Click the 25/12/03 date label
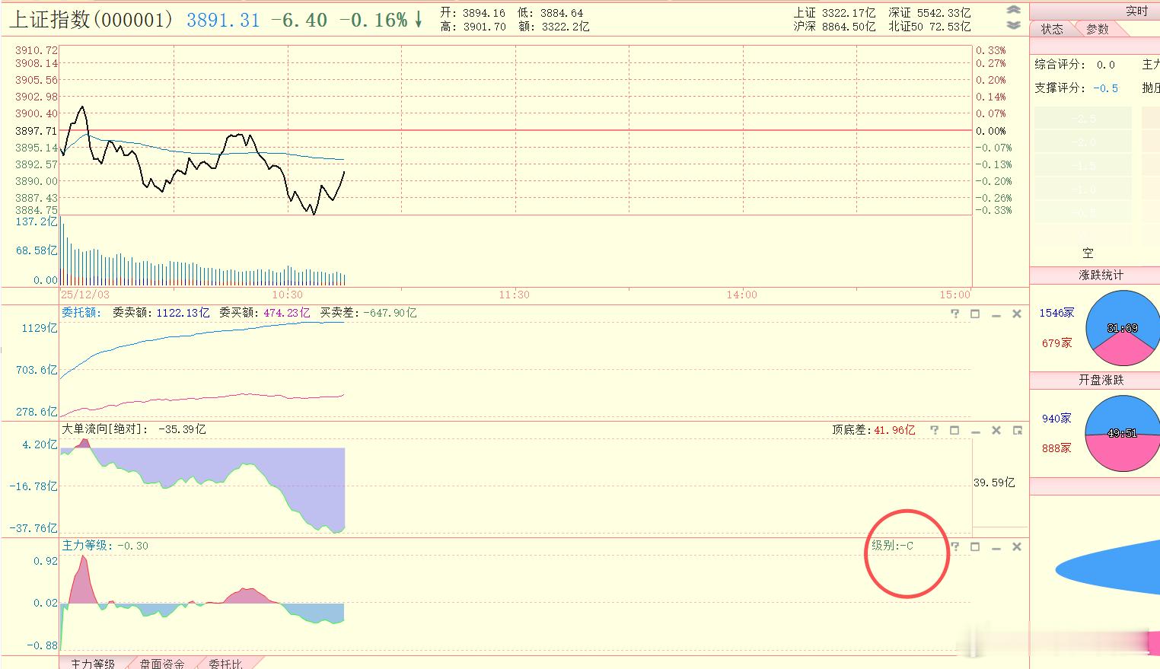 tap(85, 295)
